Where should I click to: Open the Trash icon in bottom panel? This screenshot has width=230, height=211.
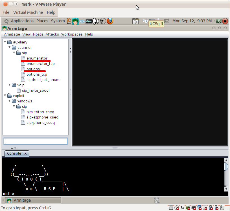157,200
